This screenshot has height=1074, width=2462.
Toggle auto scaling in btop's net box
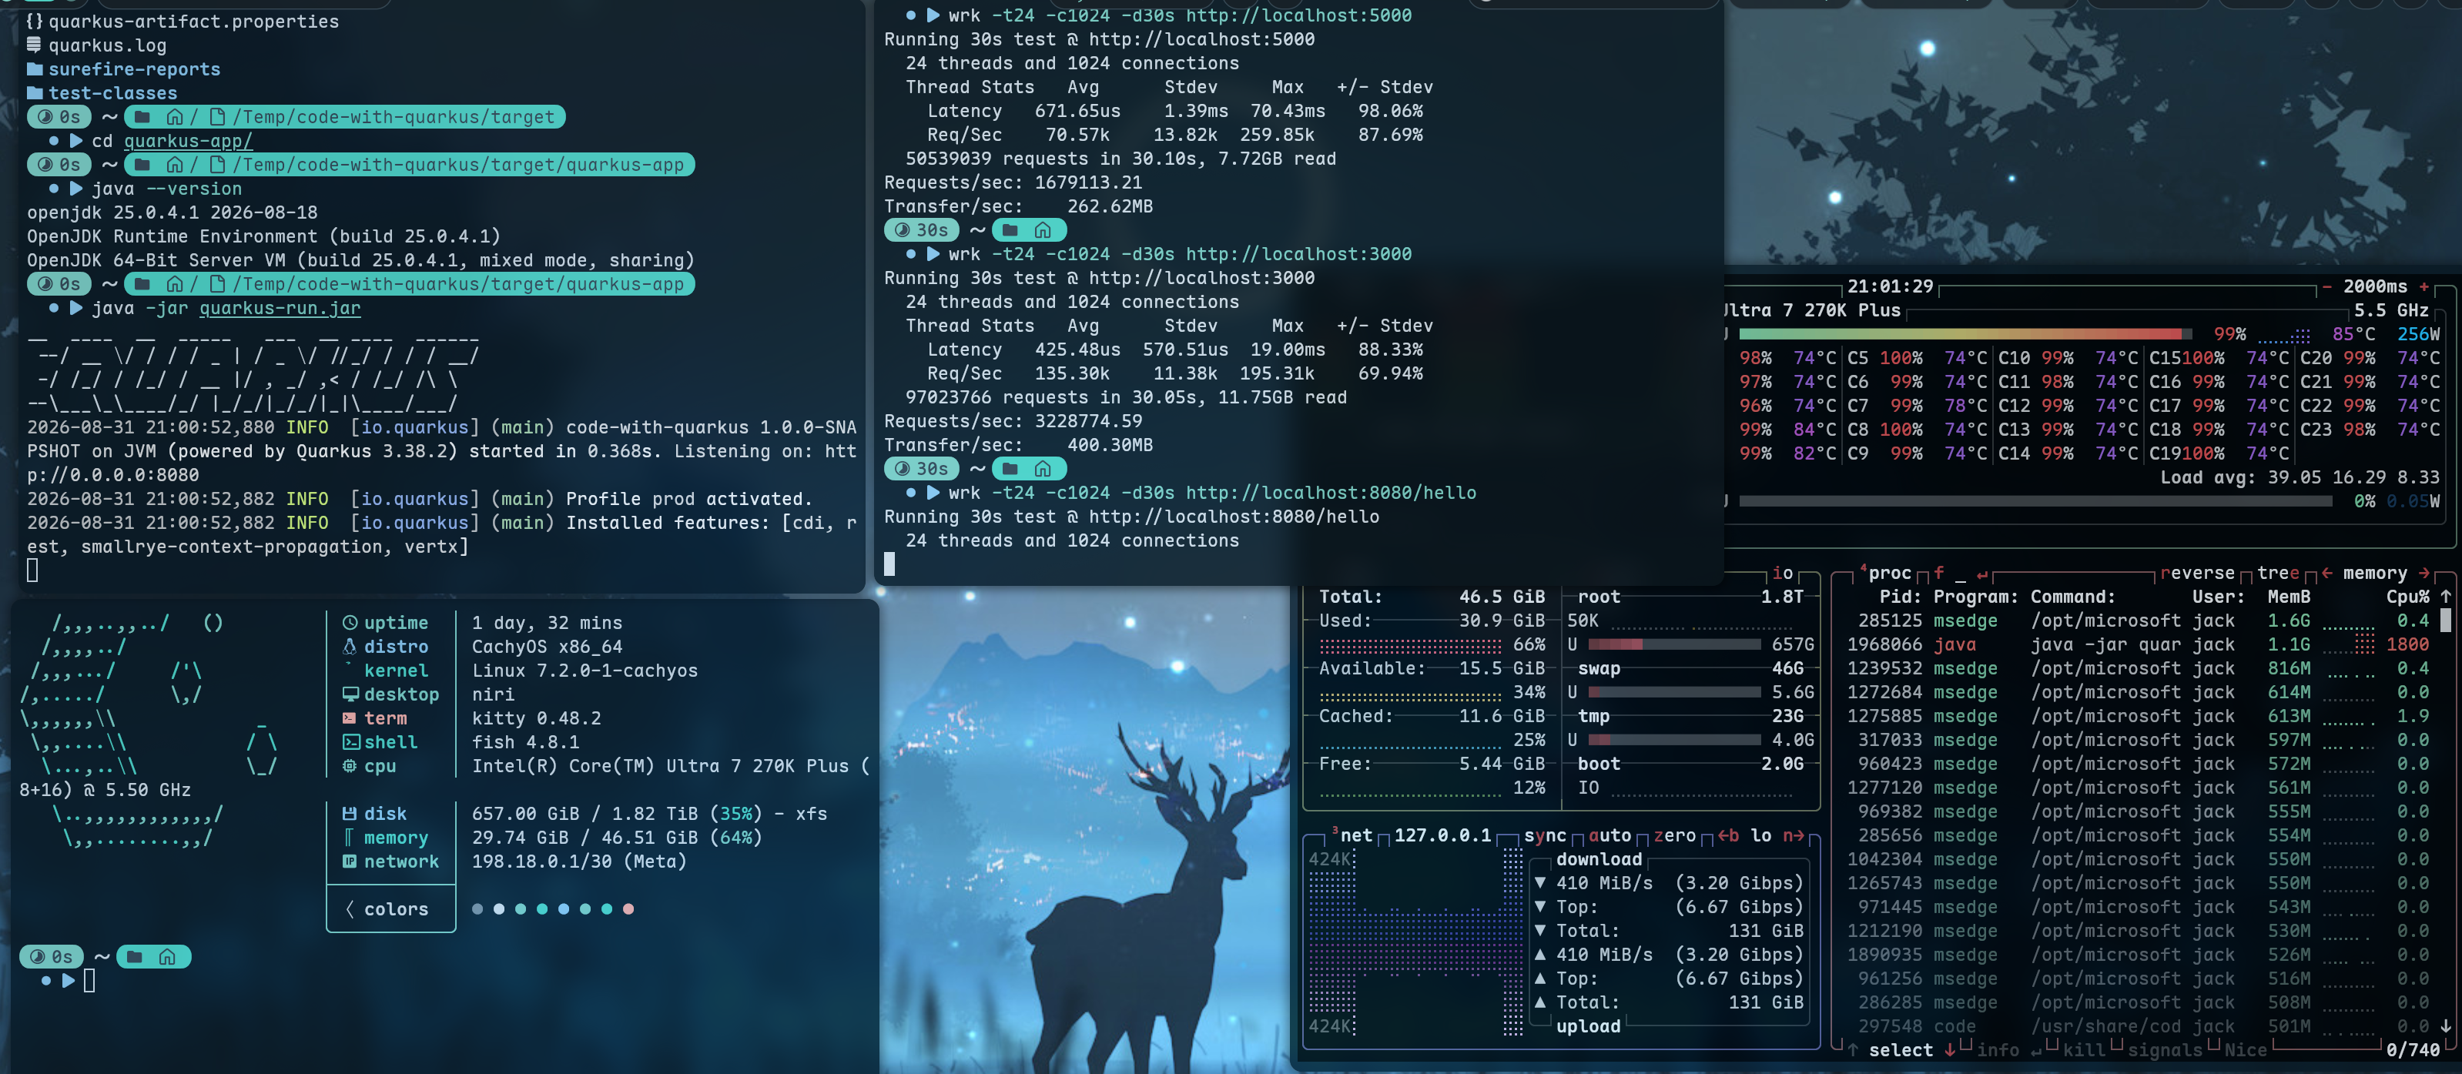[x=1610, y=835]
